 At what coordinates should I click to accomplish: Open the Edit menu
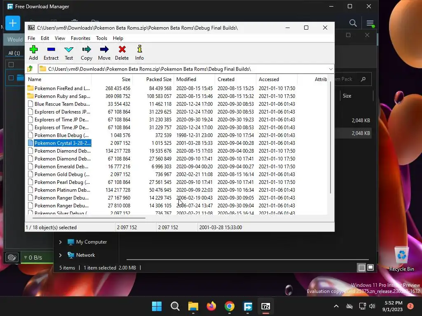click(x=45, y=38)
